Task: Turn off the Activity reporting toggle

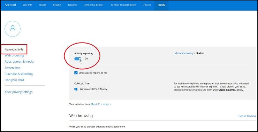Action: click(x=78, y=59)
